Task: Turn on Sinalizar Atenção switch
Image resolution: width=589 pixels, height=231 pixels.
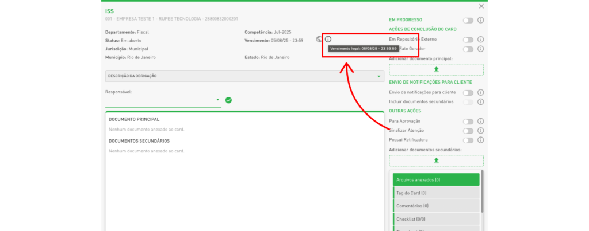Action: 468,131
